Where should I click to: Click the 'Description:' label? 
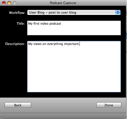pos(15,44)
